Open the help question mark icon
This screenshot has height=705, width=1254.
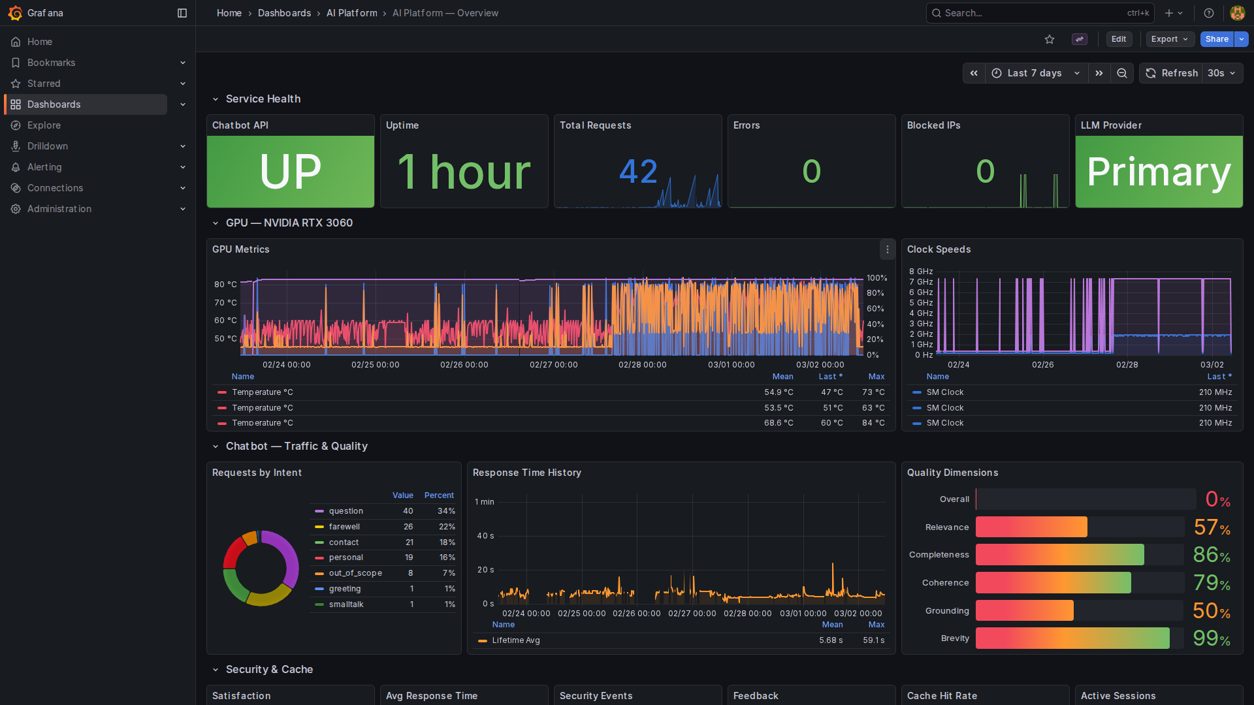(1209, 13)
